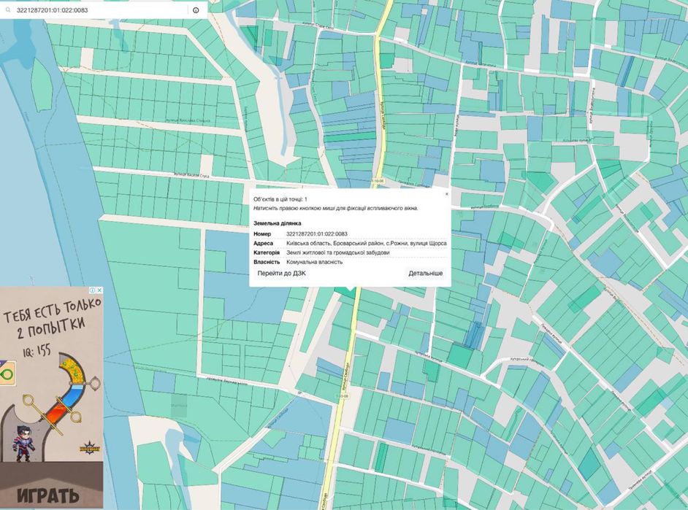Click the hero character in the ad
This screenshot has width=688, height=510.
(x=23, y=443)
